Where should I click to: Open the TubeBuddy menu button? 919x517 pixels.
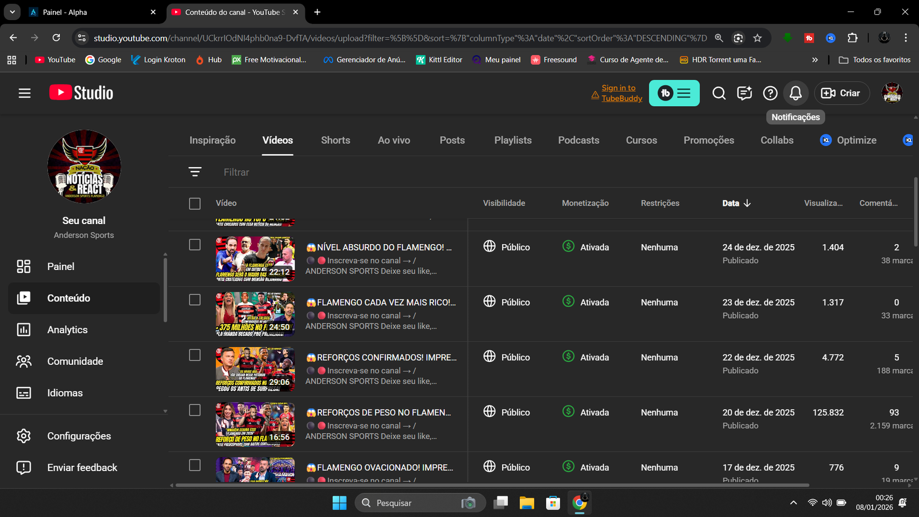click(674, 93)
